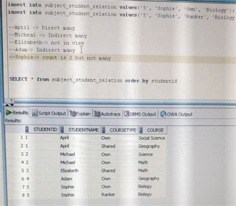
Task: Click the STUDENTID column sort icon
Action: pyautogui.click(x=27, y=129)
